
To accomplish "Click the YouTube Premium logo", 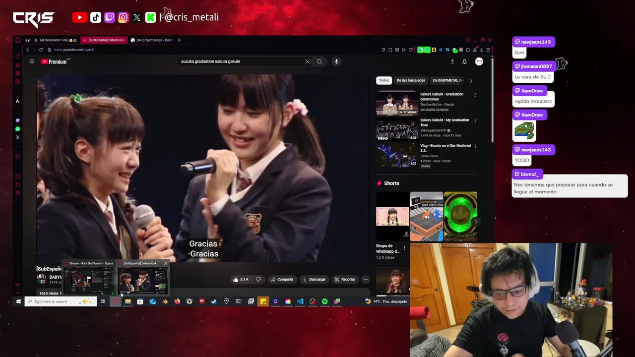I will (54, 61).
